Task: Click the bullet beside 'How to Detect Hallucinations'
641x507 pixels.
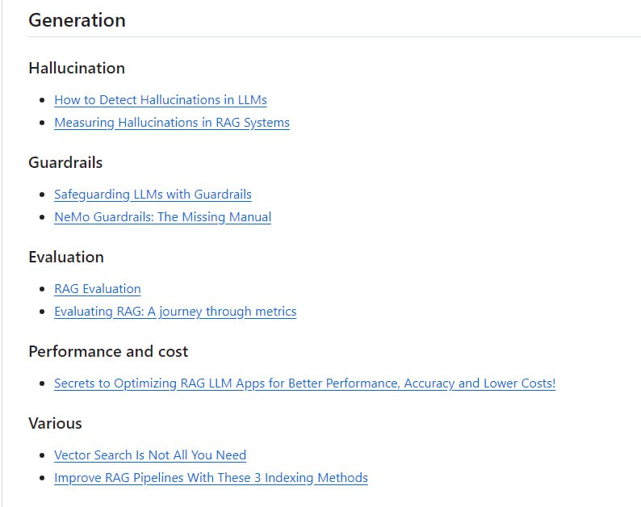Action: coord(42,100)
